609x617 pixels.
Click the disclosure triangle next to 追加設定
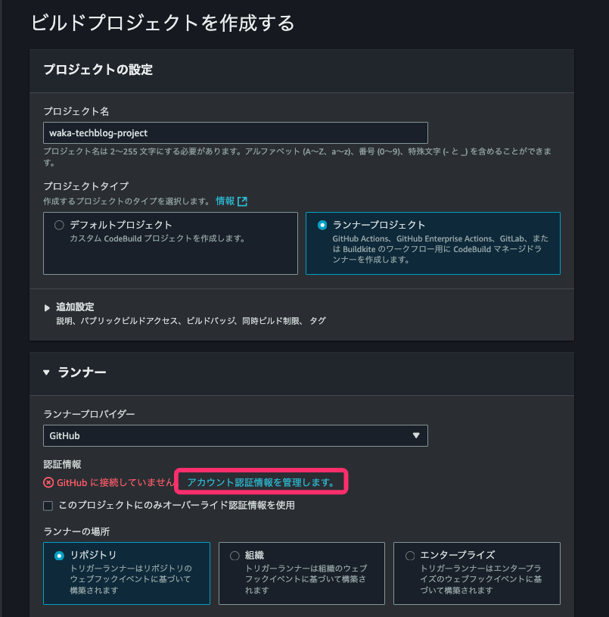pos(47,307)
